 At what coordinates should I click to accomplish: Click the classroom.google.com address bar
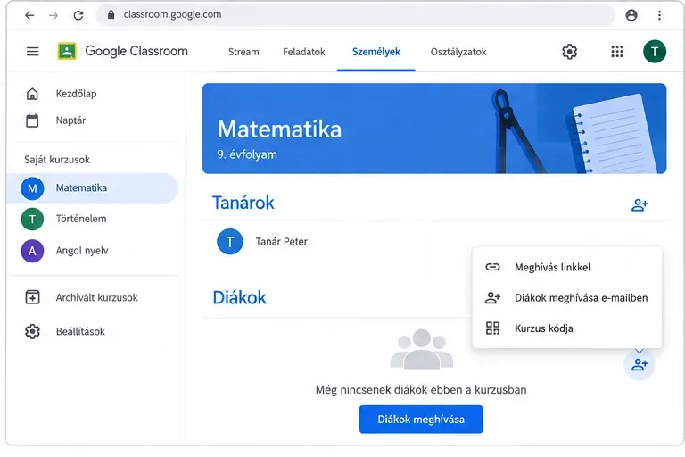(x=355, y=15)
